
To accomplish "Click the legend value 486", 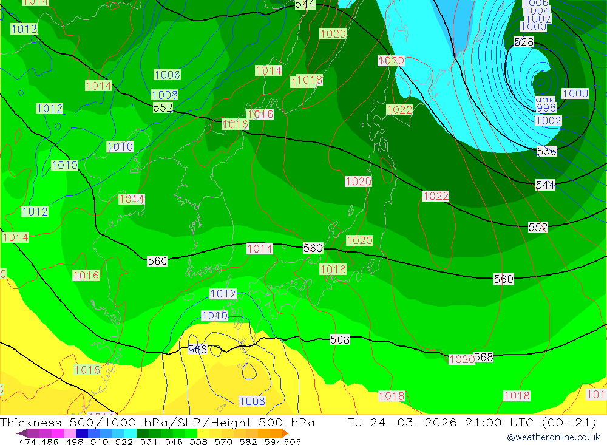I will tap(50, 441).
